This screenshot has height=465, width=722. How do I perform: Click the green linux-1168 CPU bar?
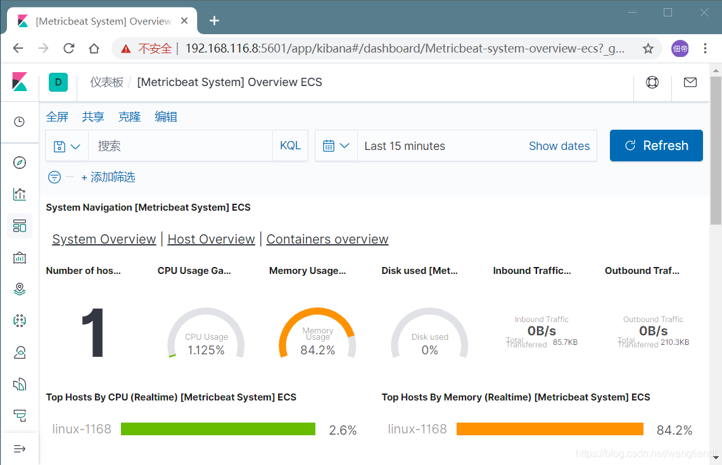[x=218, y=429]
